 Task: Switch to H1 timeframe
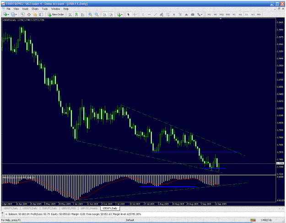(234, 14)
